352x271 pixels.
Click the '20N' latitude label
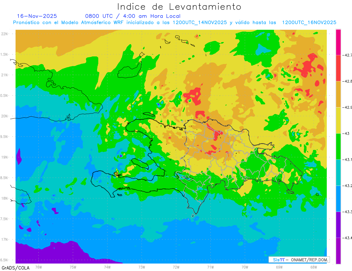[x=5, y=116]
